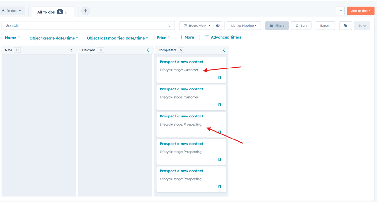Collapse the Delayed column
377x202 pixels.
(x=148, y=50)
